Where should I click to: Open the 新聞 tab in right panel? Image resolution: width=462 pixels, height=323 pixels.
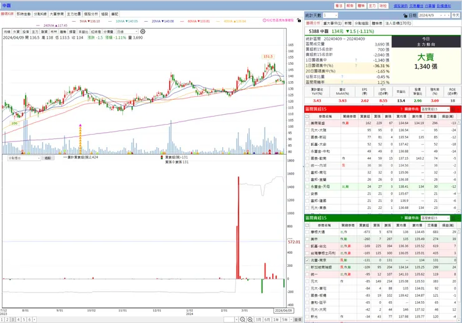348,23
